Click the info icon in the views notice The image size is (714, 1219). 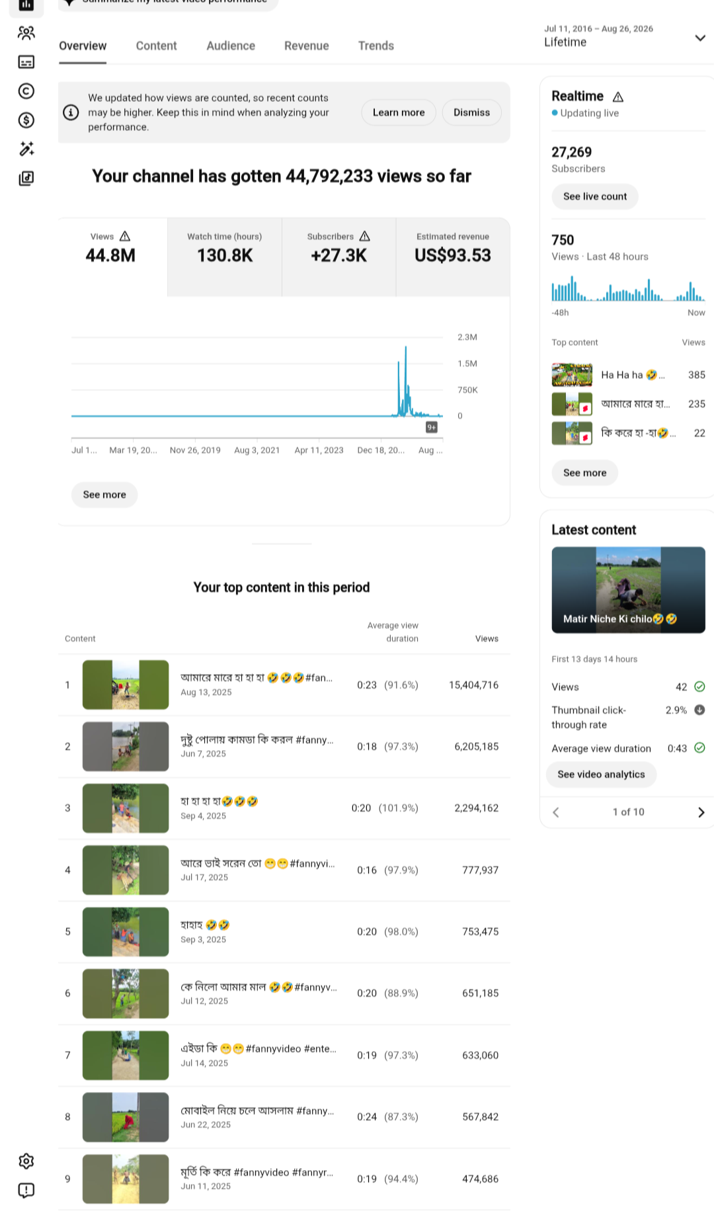pyautogui.click(x=71, y=112)
